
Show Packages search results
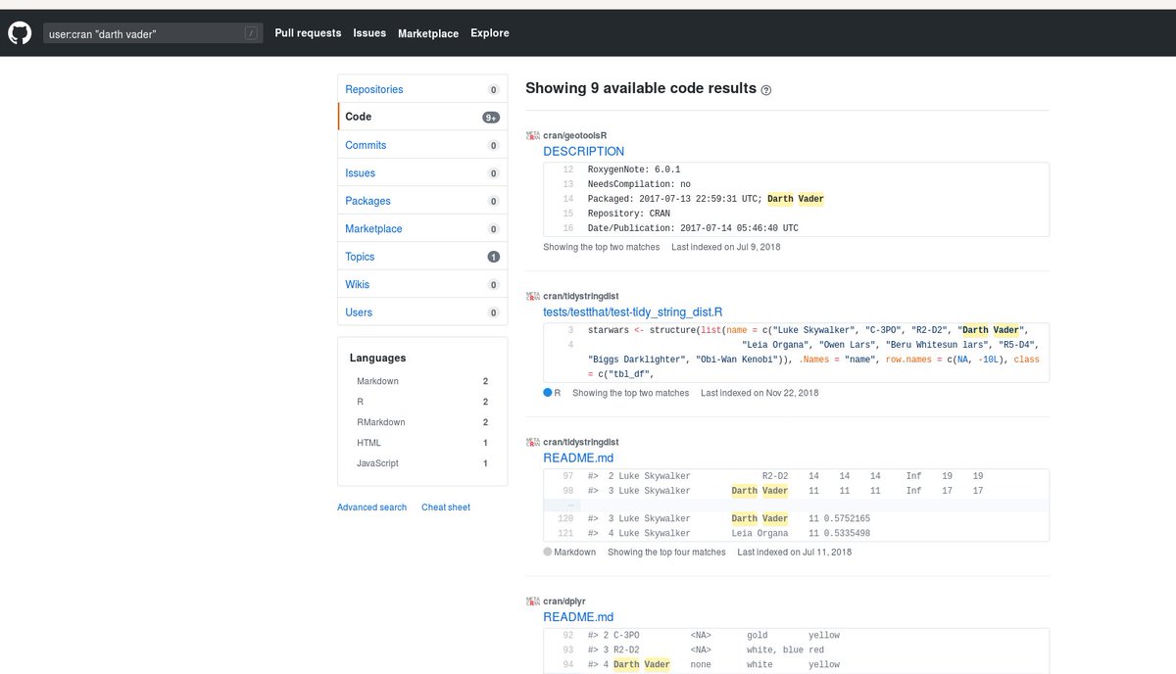(422, 201)
